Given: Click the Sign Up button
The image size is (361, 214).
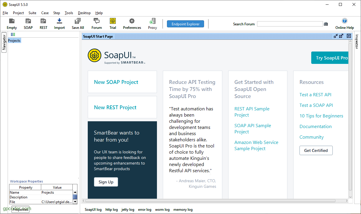Looking at the screenshot, I should tap(106, 182).
